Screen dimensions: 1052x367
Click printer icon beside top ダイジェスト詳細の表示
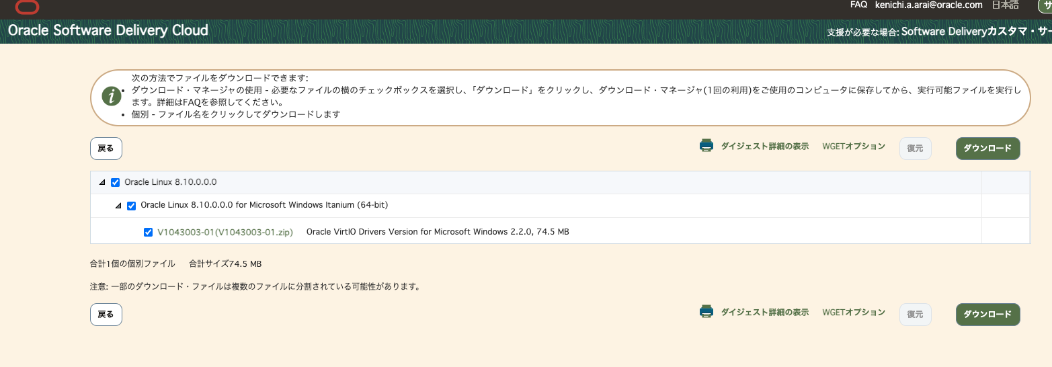click(x=706, y=146)
